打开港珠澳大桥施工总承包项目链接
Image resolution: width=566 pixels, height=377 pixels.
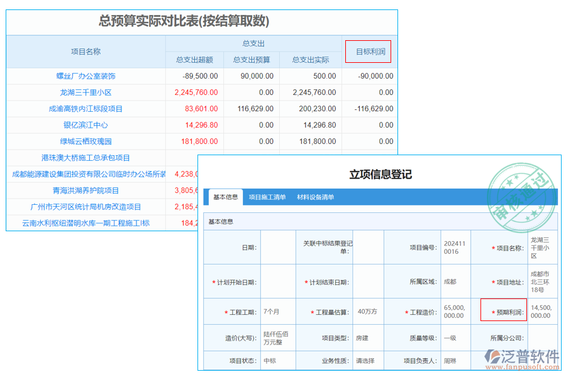pyautogui.click(x=85, y=158)
